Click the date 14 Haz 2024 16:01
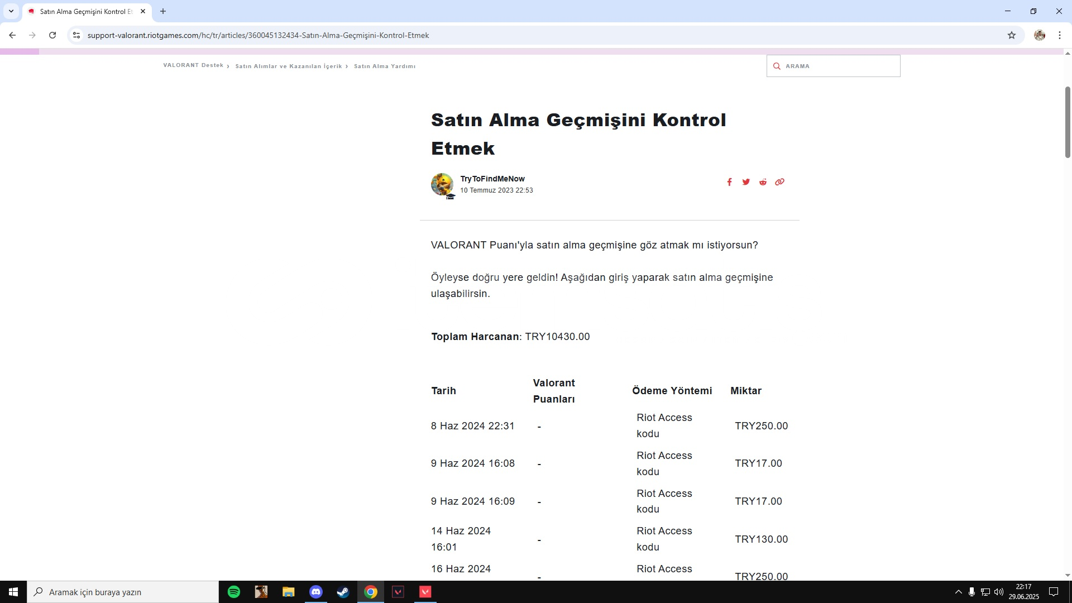 461,539
